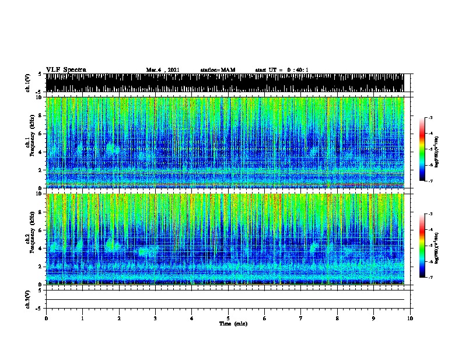Click the "Time (min)" axis title
This screenshot has width=462, height=357.
point(233,324)
